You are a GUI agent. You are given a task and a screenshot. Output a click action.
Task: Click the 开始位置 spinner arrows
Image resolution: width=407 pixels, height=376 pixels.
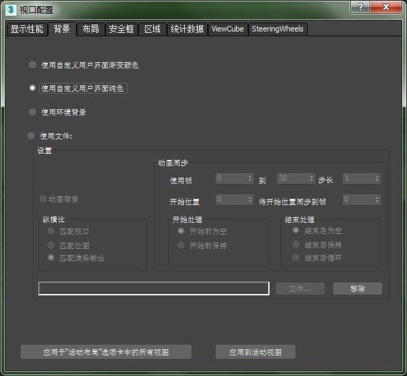point(250,200)
